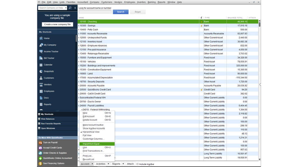The width and height of the screenshot is (298, 167).
Task: Collapse the left sidebar arrow
Action: [x=75, y=8]
